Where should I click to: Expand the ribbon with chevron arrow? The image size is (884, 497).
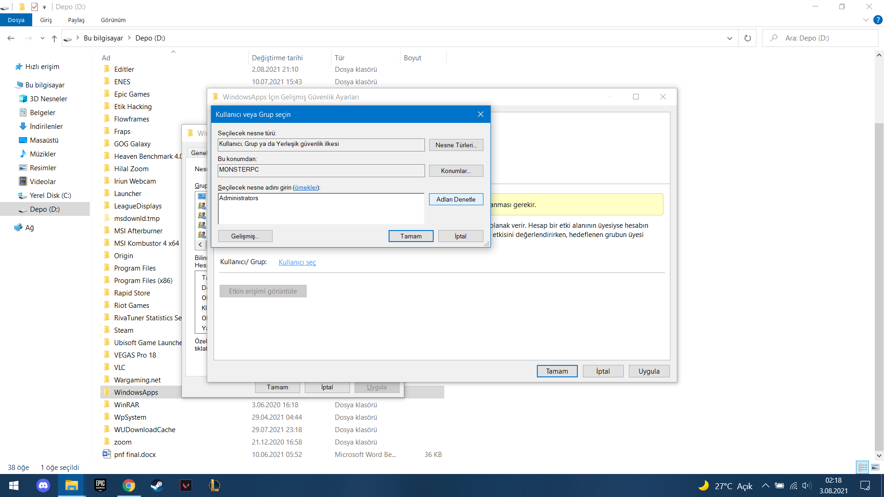point(866,20)
